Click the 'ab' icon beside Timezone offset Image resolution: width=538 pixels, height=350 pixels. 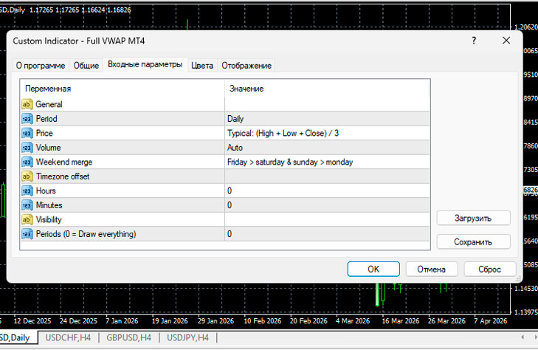tap(27, 176)
